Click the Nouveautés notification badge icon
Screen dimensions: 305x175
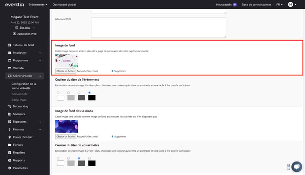tap(235, 5)
